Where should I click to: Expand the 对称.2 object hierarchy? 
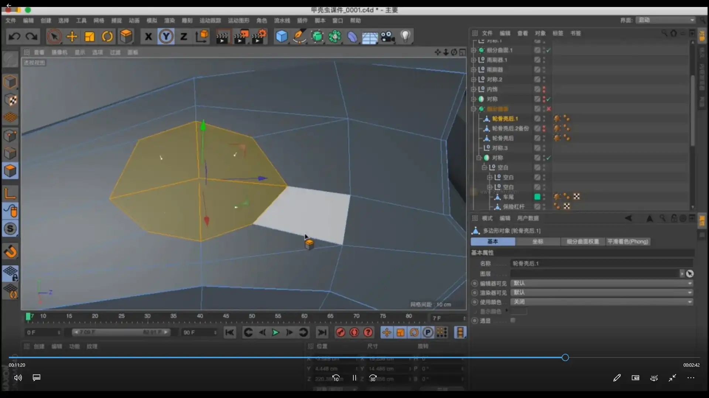click(474, 79)
